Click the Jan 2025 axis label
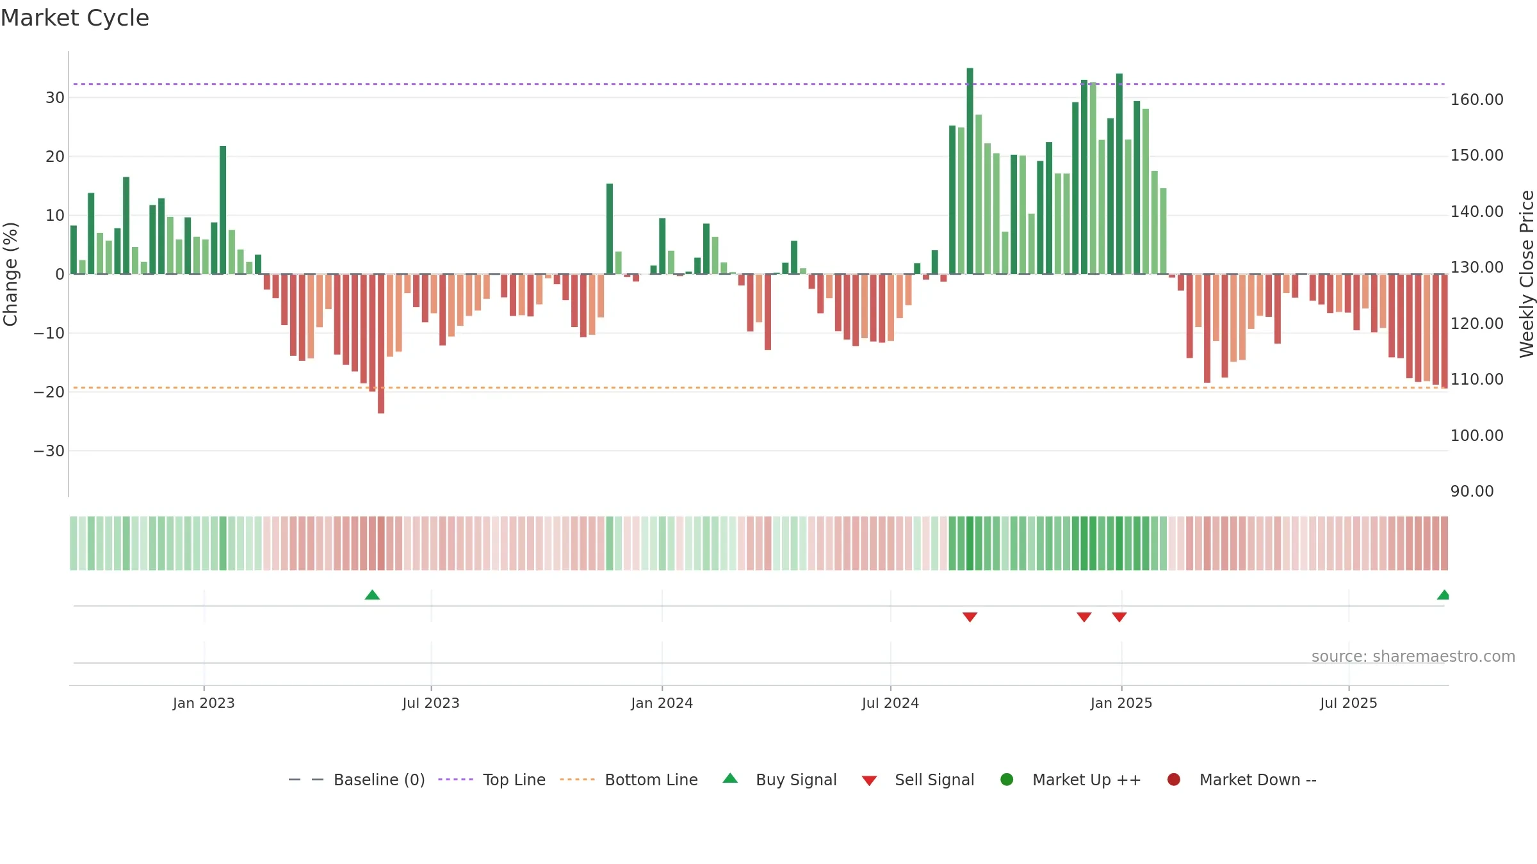Viewport: 1537px width, 864px height. coord(1121,703)
